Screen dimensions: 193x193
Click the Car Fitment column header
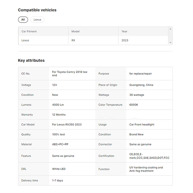point(29,32)
